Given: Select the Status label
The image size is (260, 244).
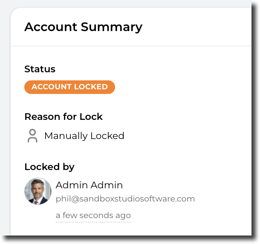Looking at the screenshot, I should (40, 69).
